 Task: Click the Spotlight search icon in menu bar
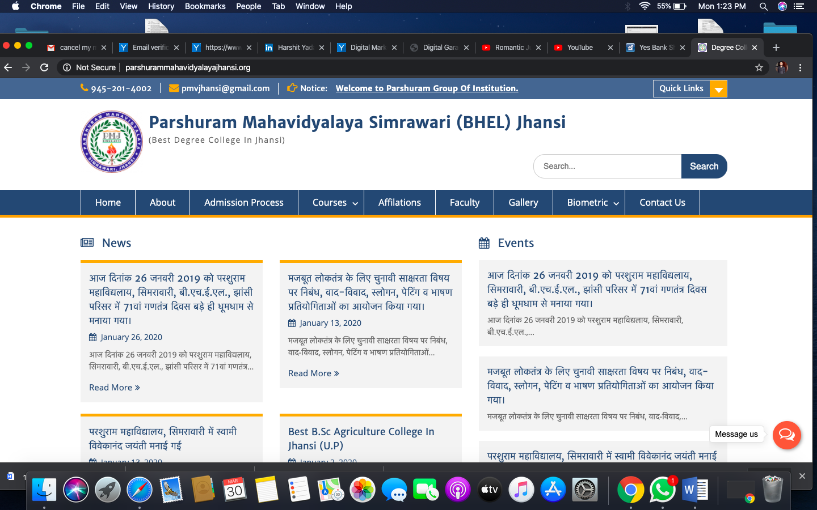click(764, 6)
